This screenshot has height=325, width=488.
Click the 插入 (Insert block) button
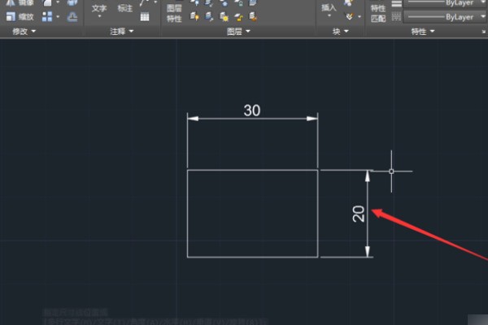pyautogui.click(x=329, y=8)
